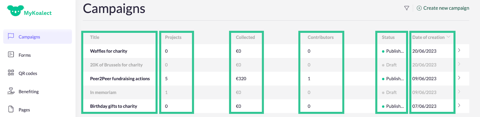The width and height of the screenshot is (480, 117).
Task: Open the Pages document icon
Action: pyautogui.click(x=11, y=109)
